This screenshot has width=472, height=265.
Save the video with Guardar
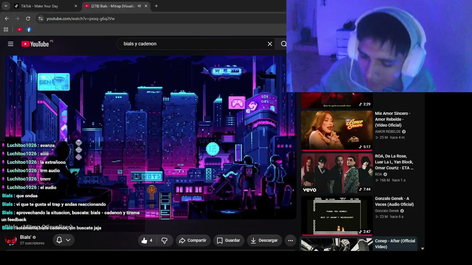click(x=229, y=240)
